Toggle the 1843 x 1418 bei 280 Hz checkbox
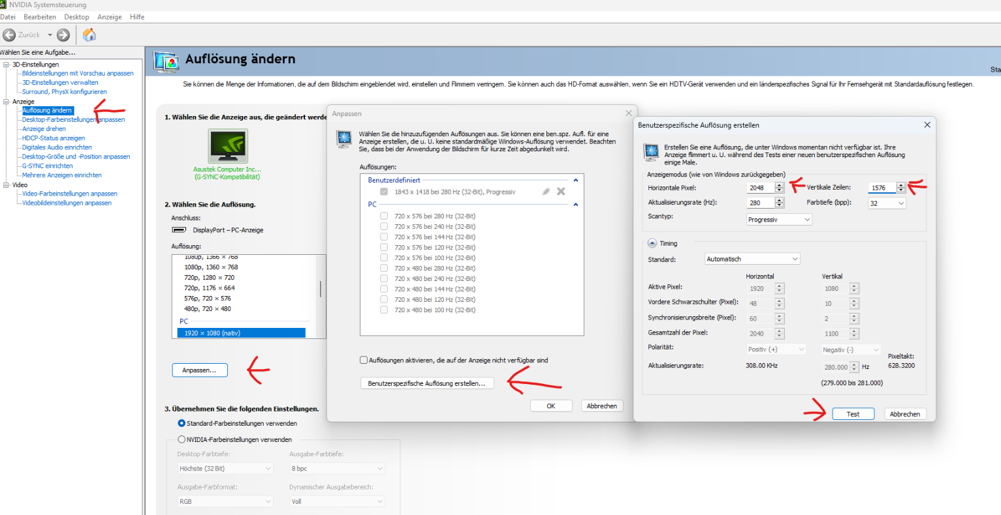 [384, 192]
